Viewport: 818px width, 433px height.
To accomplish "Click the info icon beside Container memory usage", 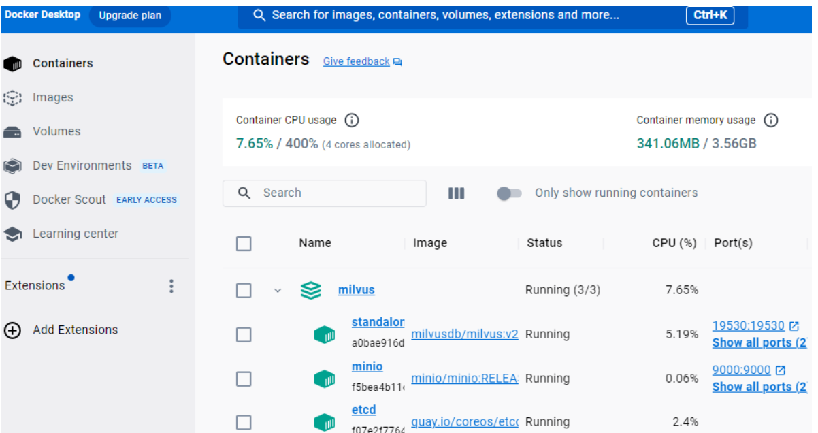I will point(770,121).
